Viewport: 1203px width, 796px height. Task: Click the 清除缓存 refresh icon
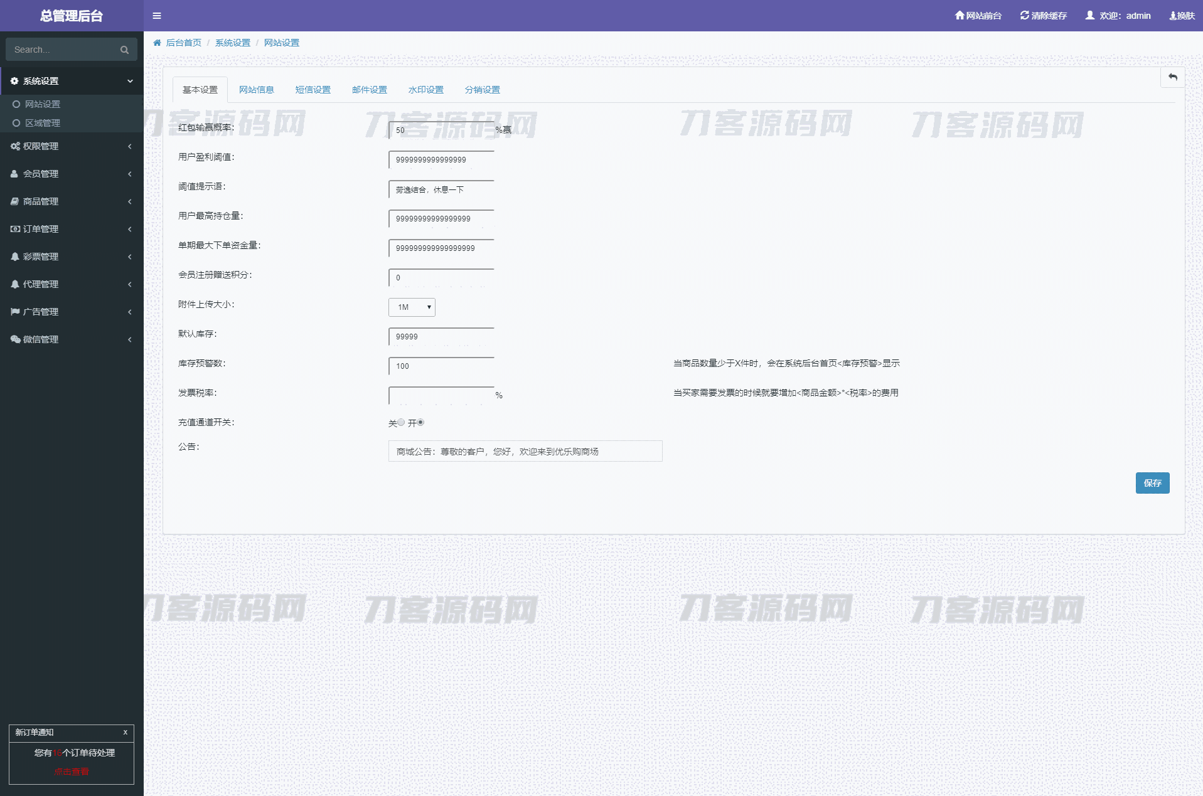[1024, 15]
